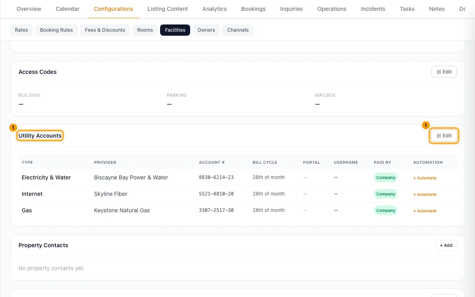Switch to Fees & Discounts sub-tab
475x297 pixels.
(x=105, y=30)
